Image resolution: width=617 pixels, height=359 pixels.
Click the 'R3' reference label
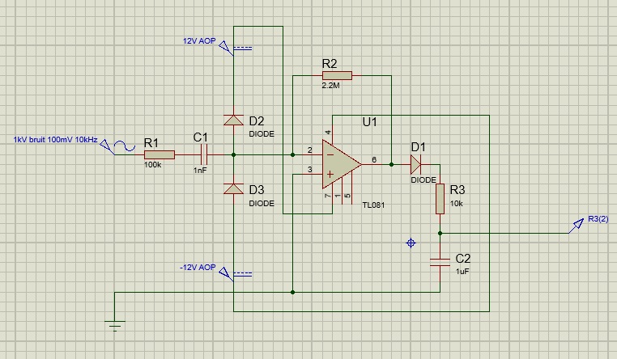457,190
